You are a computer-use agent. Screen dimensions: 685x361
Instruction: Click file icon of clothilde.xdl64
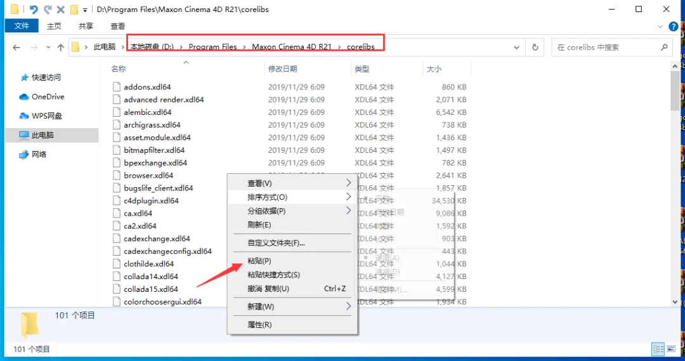(116, 264)
